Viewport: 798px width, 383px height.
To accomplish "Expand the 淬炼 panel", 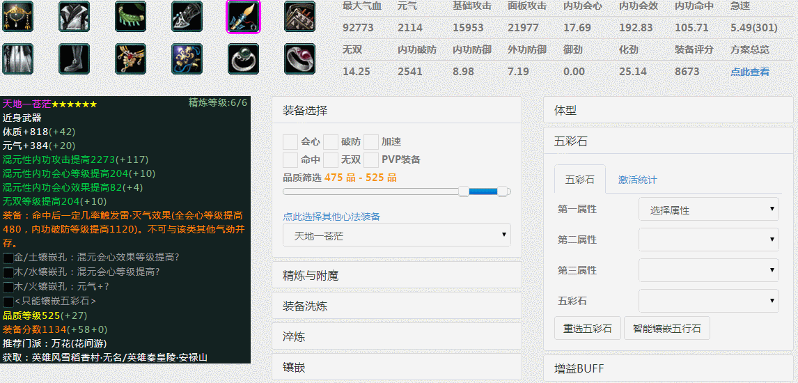I will (397, 336).
